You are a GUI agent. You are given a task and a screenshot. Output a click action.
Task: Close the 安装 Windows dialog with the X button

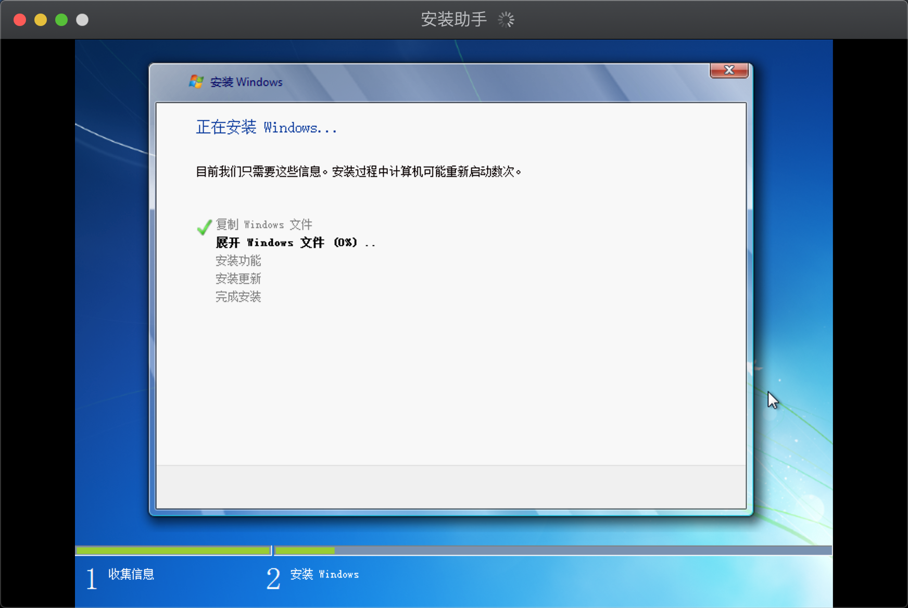tap(729, 70)
